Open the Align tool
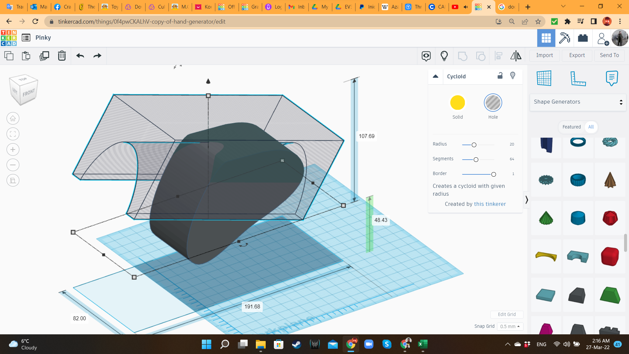 pos(498,56)
